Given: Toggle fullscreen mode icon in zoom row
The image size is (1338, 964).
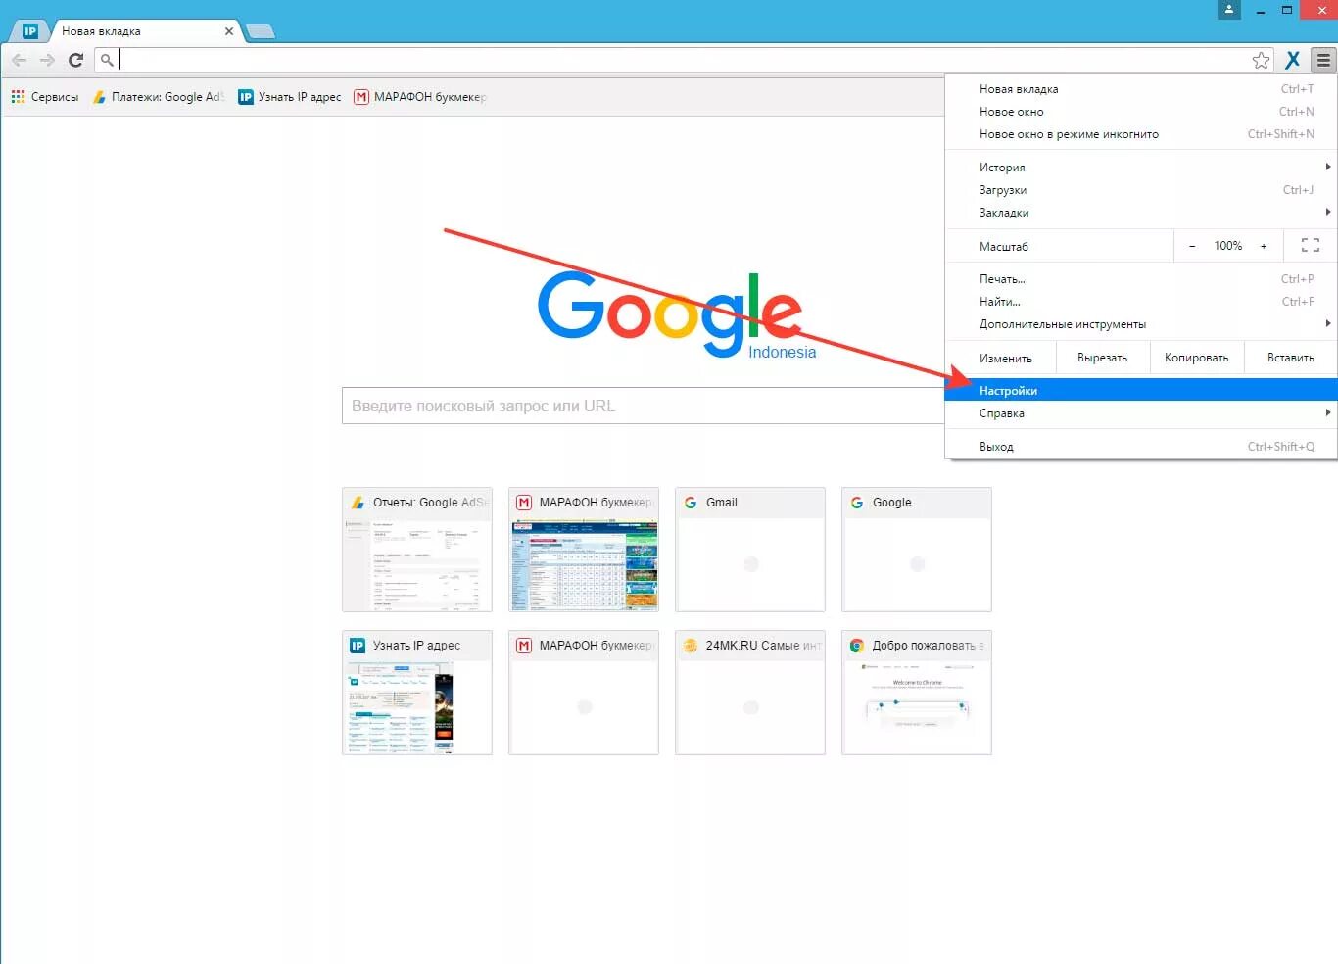Looking at the screenshot, I should (x=1311, y=246).
